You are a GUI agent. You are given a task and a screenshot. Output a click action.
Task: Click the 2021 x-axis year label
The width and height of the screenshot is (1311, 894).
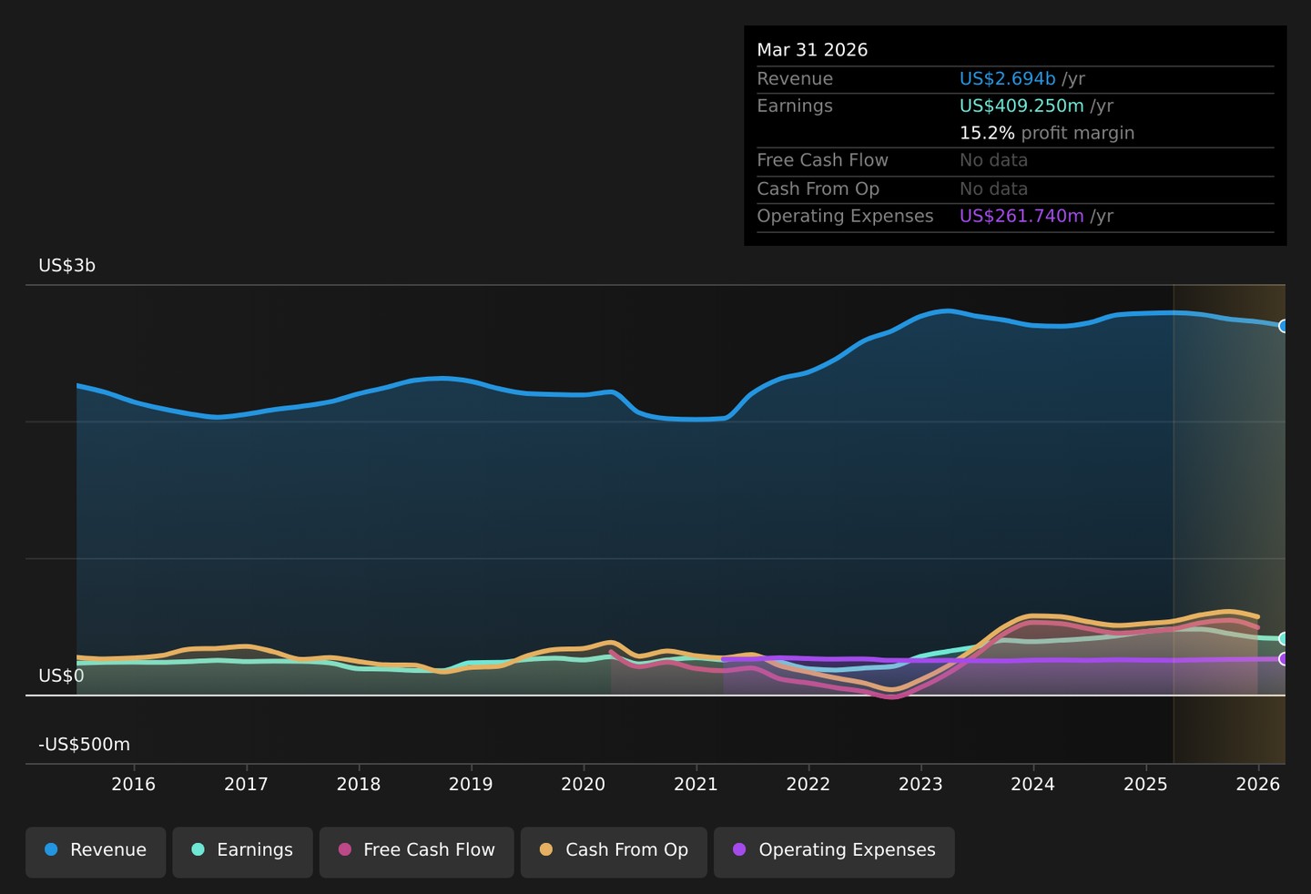696,784
